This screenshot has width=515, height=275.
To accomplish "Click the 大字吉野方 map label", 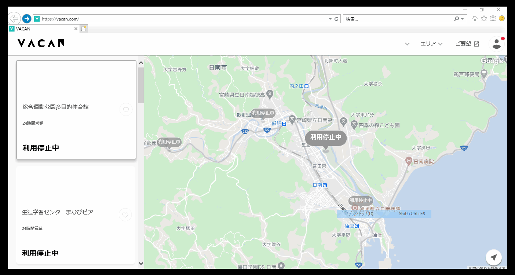I will (175, 69).
